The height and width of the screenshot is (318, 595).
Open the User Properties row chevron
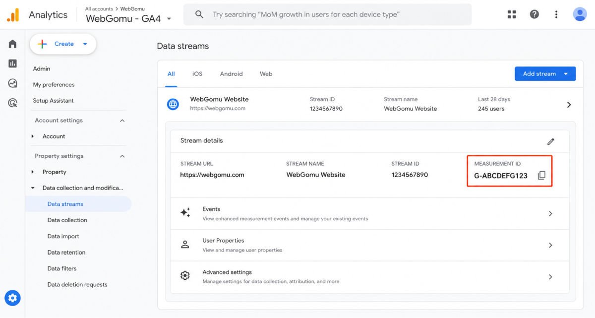550,245
